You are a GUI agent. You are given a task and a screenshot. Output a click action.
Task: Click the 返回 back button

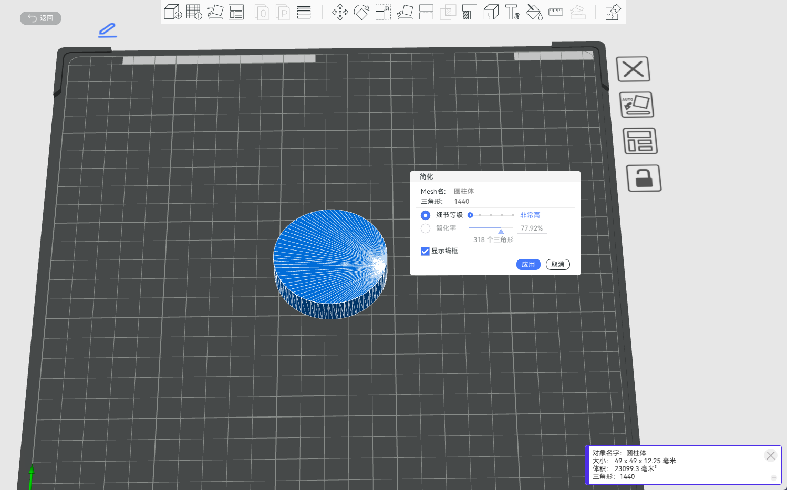tap(40, 18)
